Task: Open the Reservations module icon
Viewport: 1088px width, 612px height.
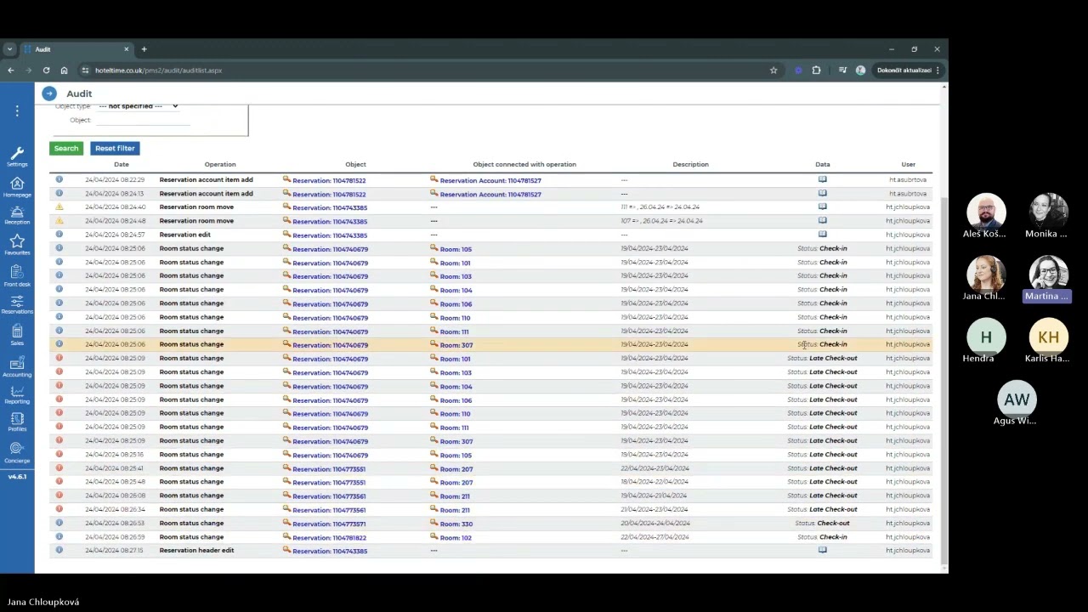Action: click(x=17, y=304)
